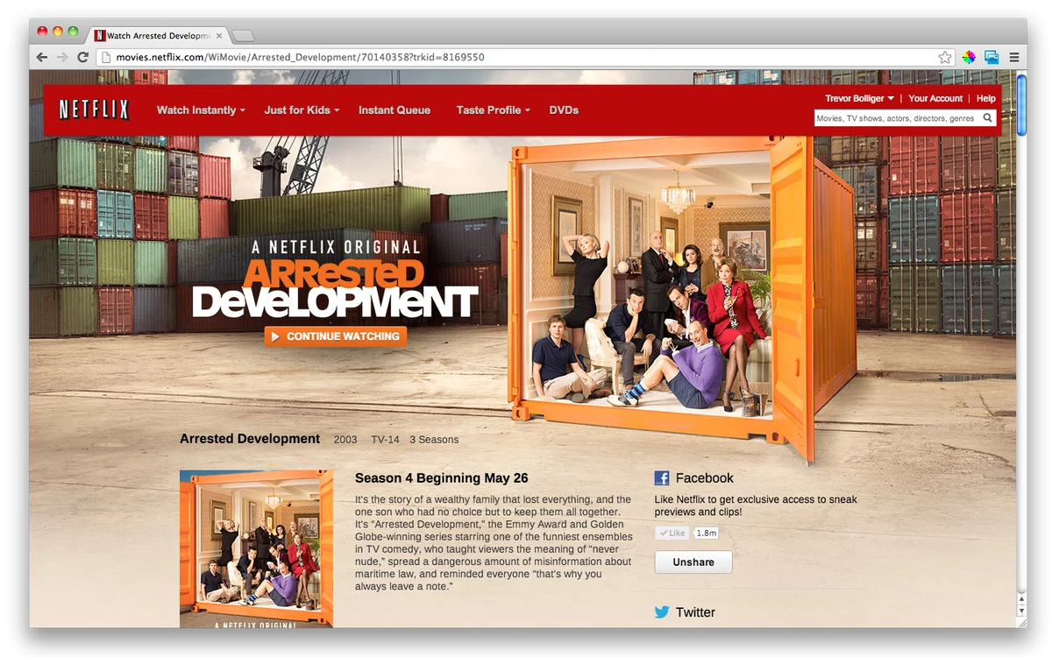Viewport: 1052px width, 657px height.
Task: Open the Just for Kids menu
Action: [x=300, y=109]
